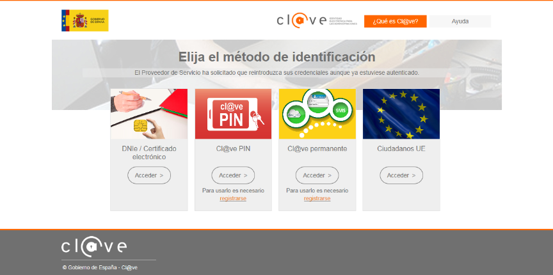Follow registrarse link for Cl@ve PIN
This screenshot has width=553, height=275.
point(233,198)
